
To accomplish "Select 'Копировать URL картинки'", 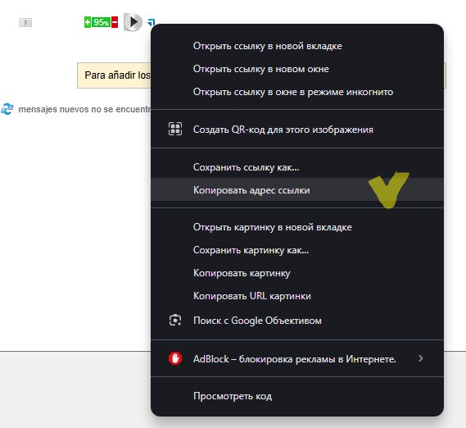I will [x=297, y=296].
